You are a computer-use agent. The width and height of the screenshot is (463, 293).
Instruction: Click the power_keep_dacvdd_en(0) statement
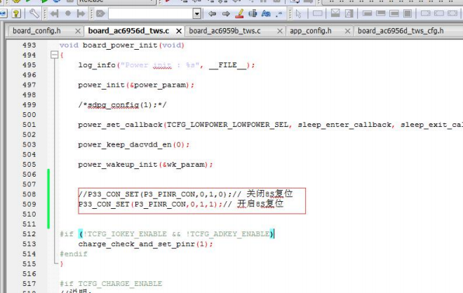(x=134, y=144)
